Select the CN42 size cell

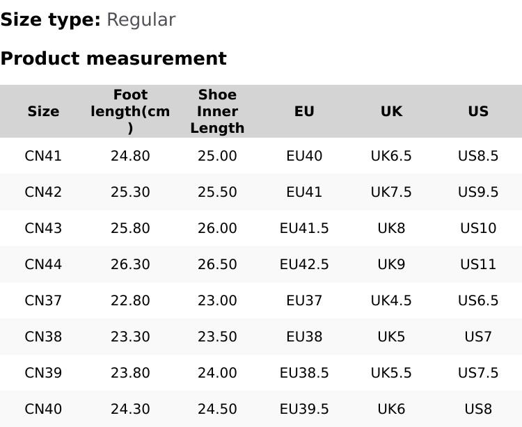point(43,192)
